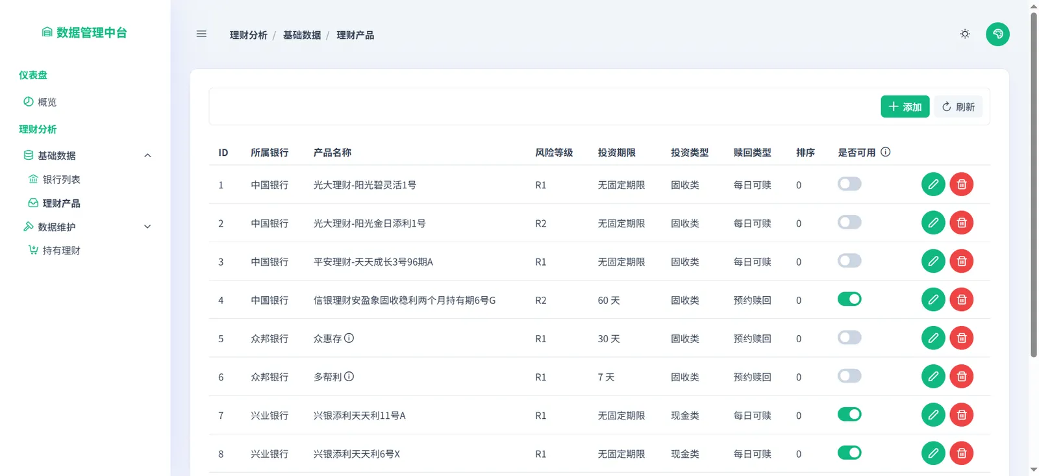This screenshot has width=1039, height=476.
Task: Delete the 光大理财-阳光金日添利1号 row
Action: tap(962, 223)
